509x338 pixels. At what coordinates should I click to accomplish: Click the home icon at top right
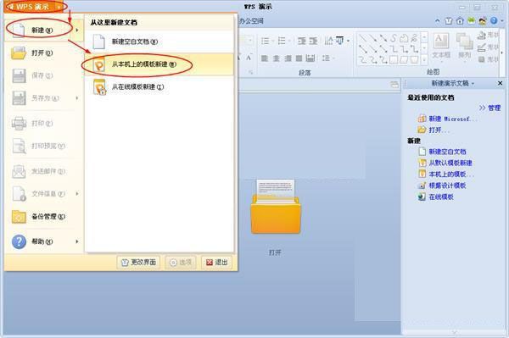[460, 21]
